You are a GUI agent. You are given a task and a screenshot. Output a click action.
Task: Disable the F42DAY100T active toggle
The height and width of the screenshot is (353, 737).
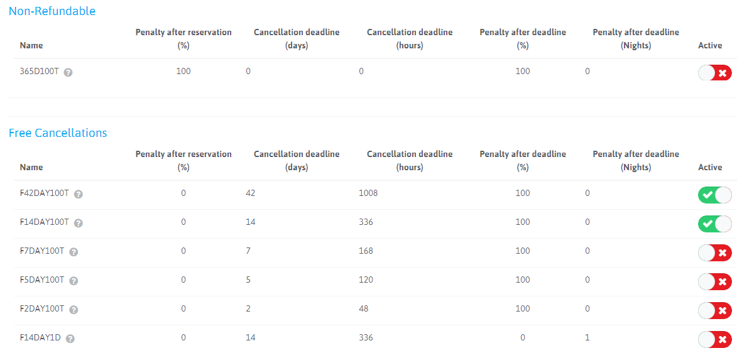click(714, 195)
